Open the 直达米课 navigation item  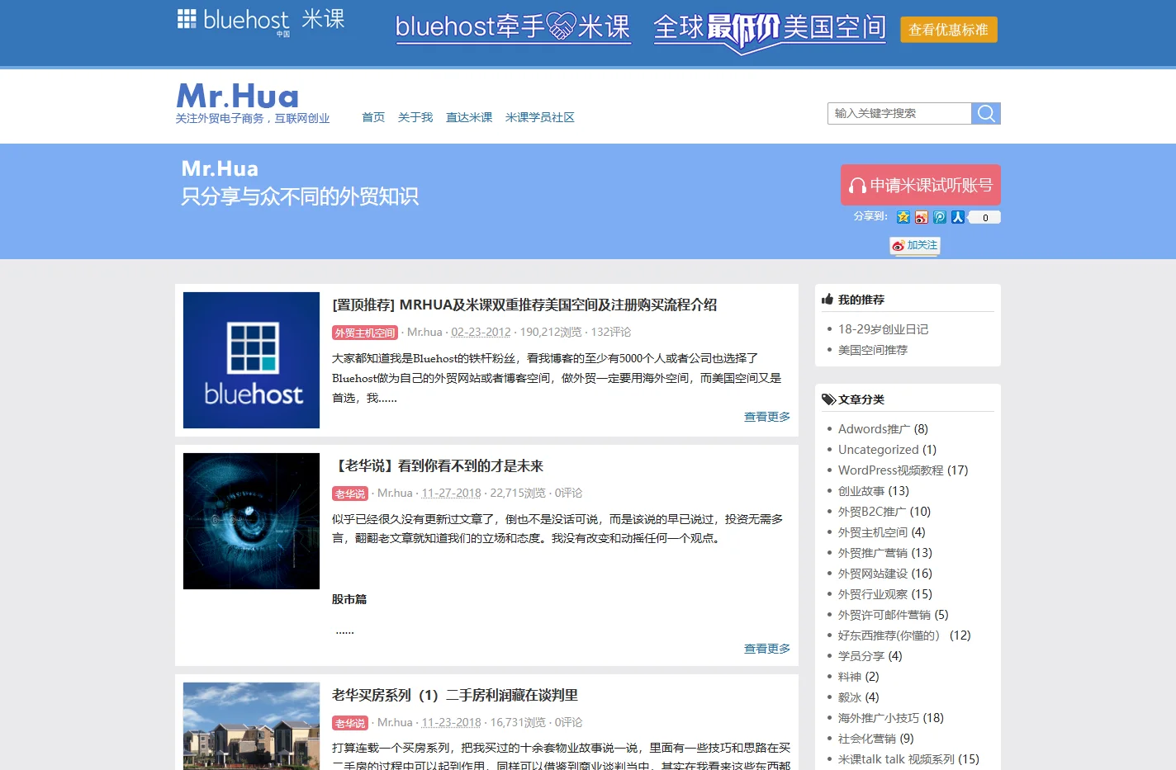[x=469, y=117]
